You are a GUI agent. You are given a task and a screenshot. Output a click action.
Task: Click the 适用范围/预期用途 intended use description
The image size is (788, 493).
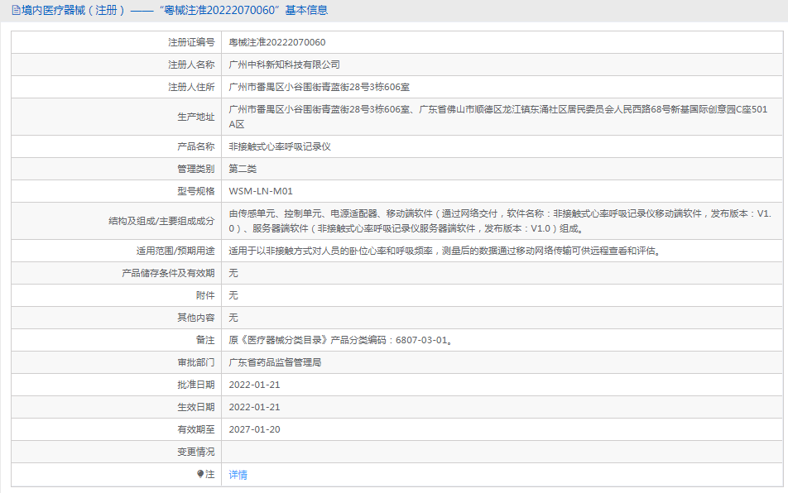444,251
